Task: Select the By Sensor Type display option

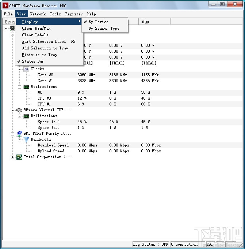Action: click(105, 29)
